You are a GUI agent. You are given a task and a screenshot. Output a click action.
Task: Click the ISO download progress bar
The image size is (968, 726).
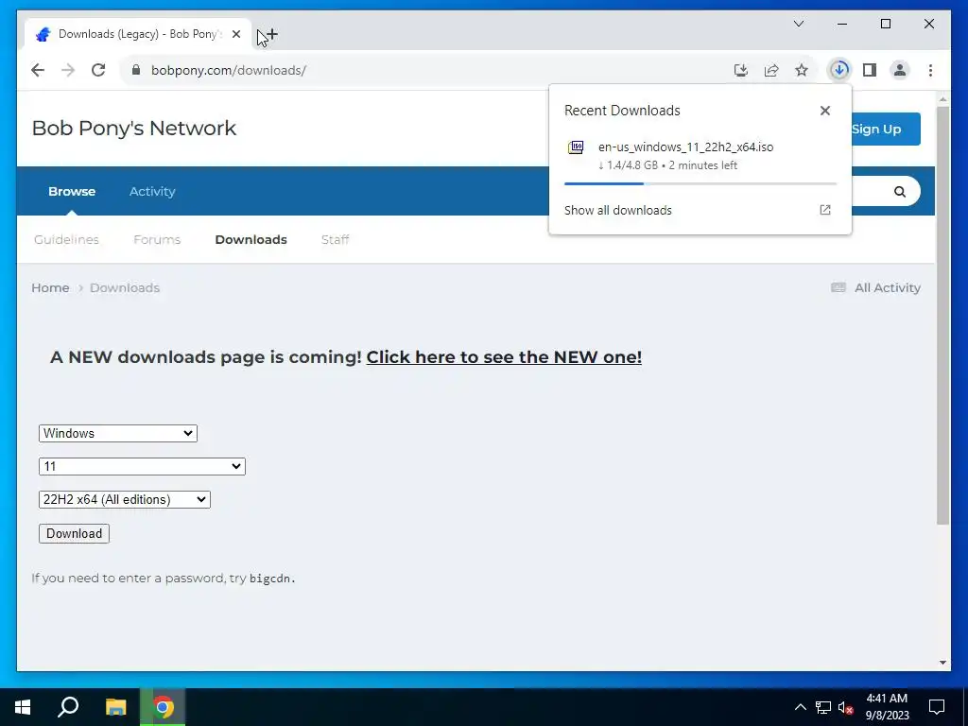pyautogui.click(x=700, y=184)
